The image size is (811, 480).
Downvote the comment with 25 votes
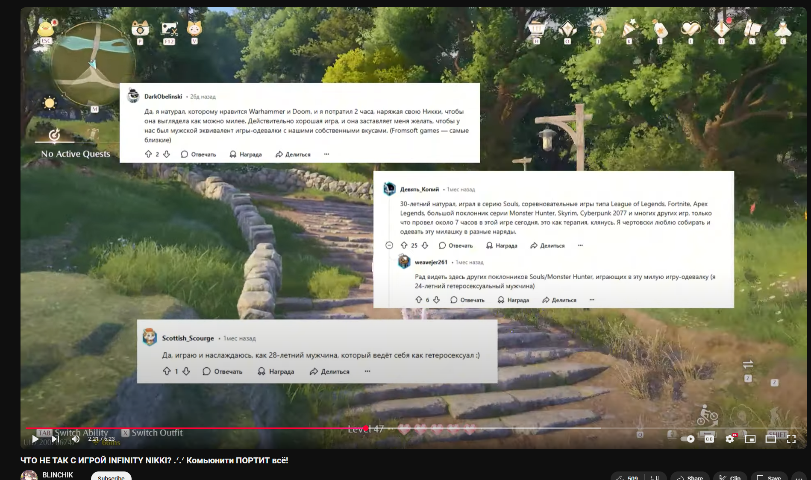coord(425,245)
